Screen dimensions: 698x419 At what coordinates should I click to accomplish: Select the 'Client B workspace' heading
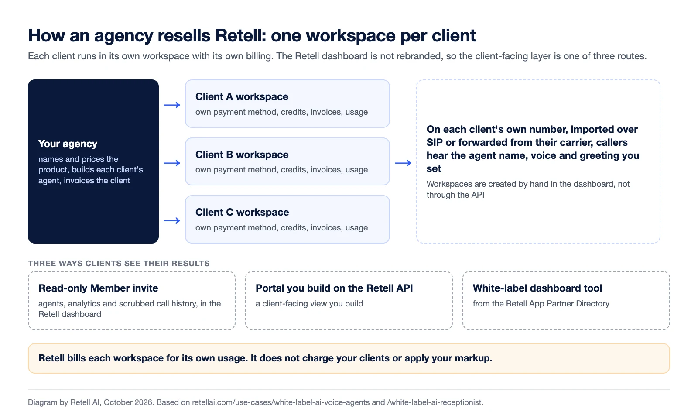point(242,155)
